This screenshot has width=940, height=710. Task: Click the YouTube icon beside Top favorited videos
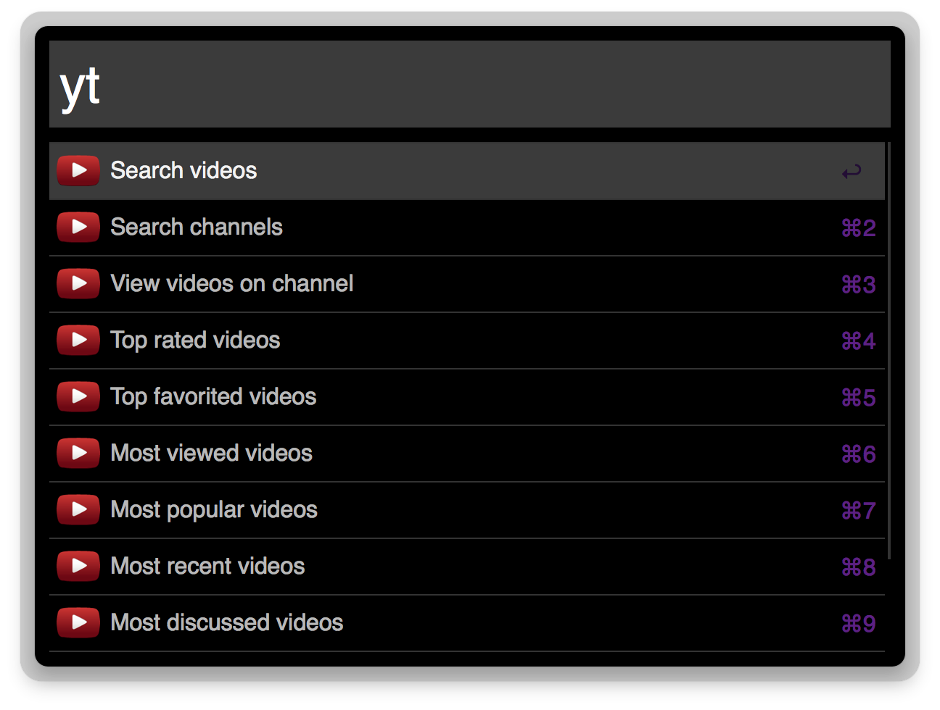point(78,396)
